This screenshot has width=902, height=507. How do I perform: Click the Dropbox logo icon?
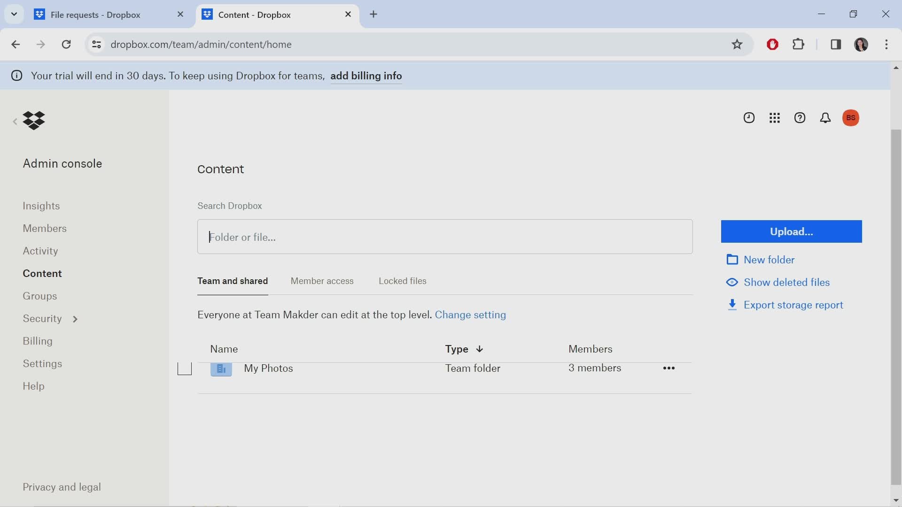click(34, 120)
